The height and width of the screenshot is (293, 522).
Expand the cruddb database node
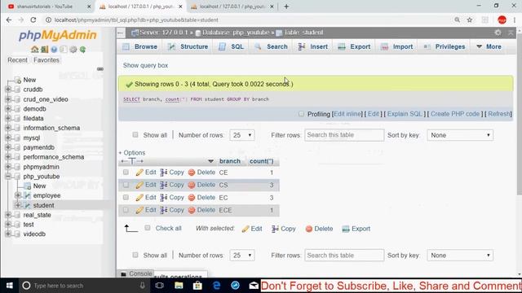8,90
